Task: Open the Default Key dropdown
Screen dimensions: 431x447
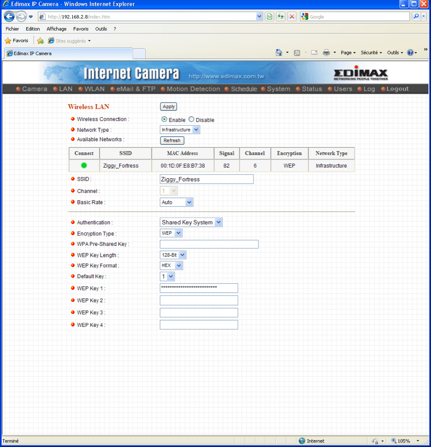Action: [x=167, y=276]
